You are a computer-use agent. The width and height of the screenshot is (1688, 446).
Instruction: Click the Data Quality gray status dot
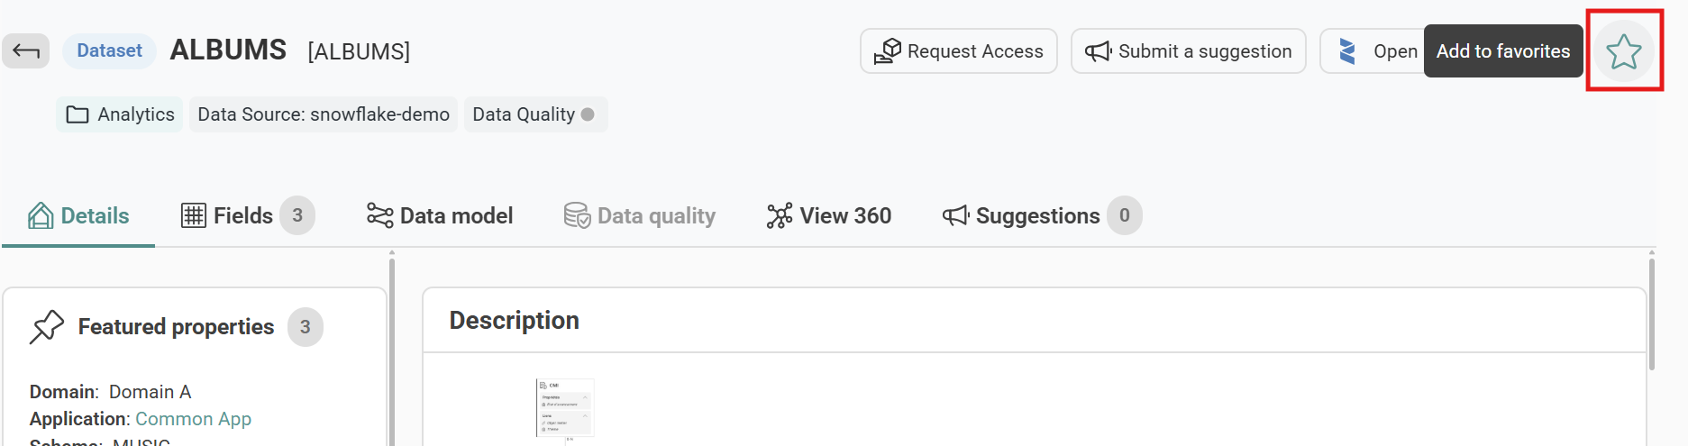pyautogui.click(x=588, y=114)
